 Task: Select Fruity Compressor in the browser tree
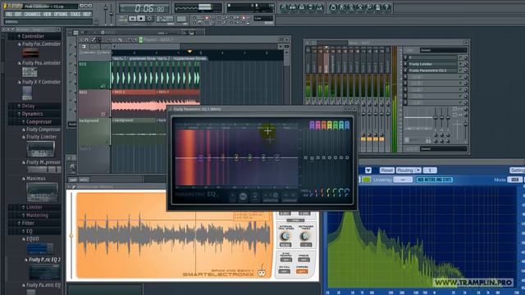(x=43, y=129)
